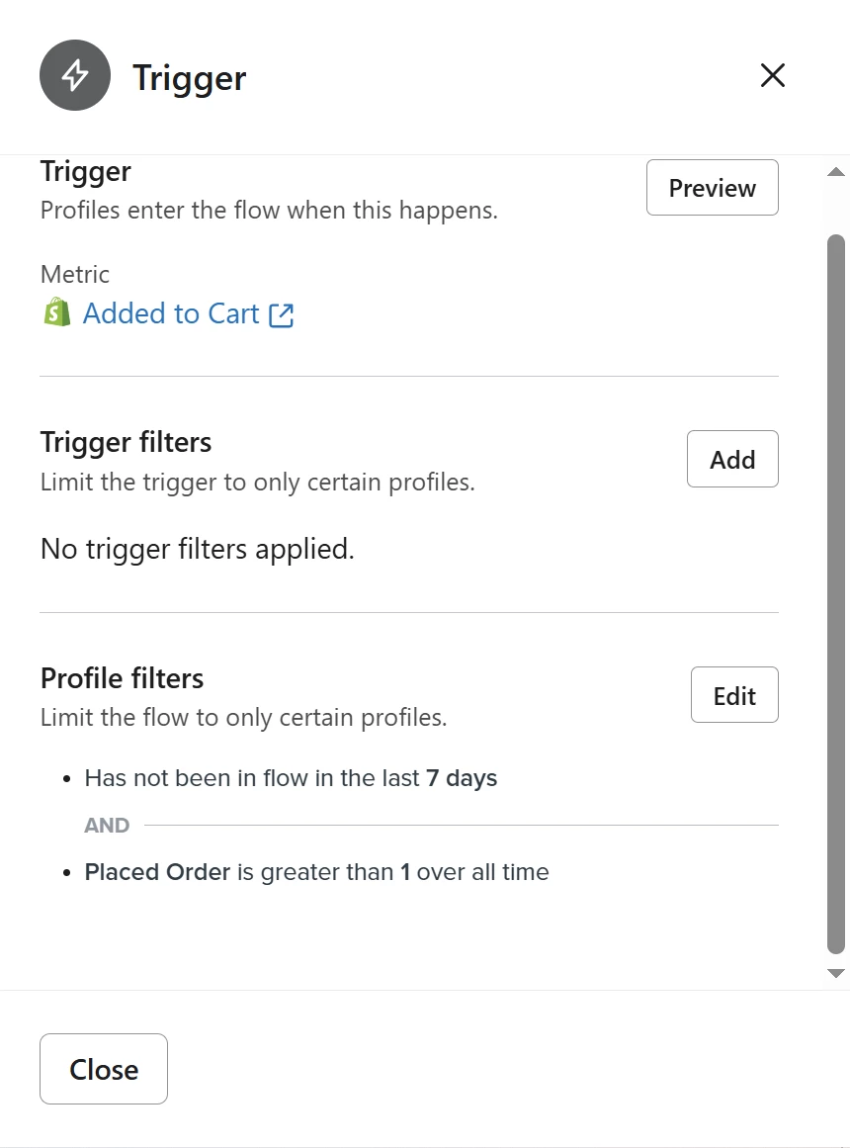Screen dimensions: 850x1148
Task: Close the Trigger panel with the X icon
Action: pyautogui.click(x=772, y=75)
